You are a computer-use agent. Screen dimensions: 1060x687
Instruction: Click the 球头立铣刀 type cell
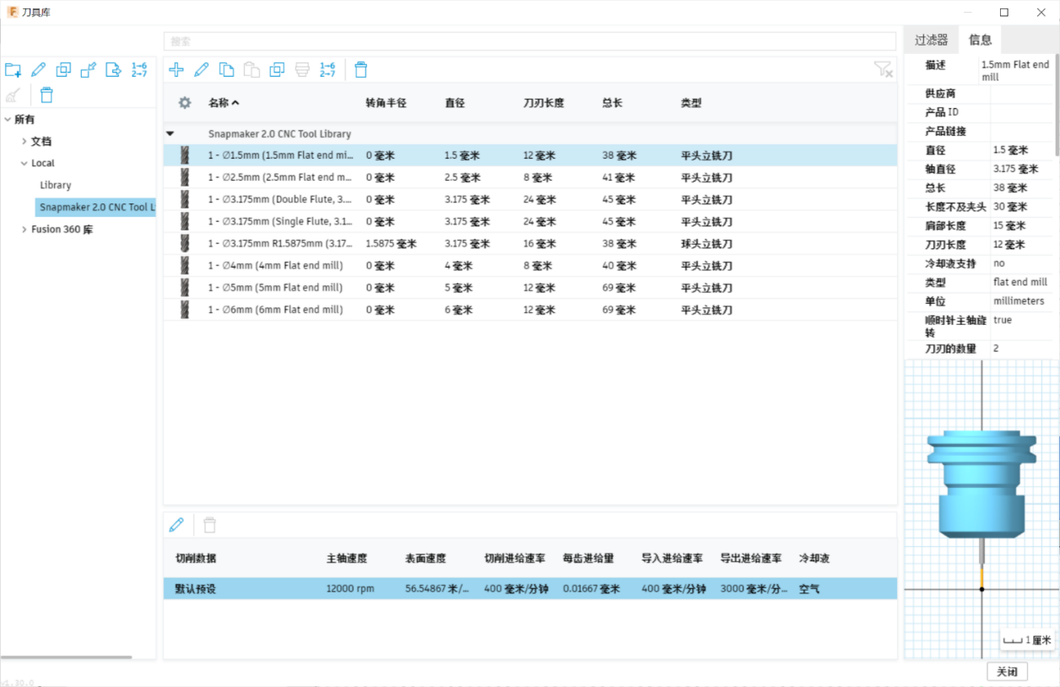click(706, 243)
